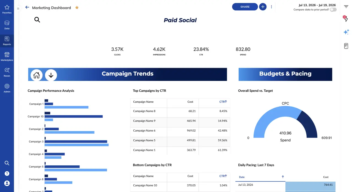352x192 pixels.
Task: Toggle compare data to prior period
Action: [333, 10]
